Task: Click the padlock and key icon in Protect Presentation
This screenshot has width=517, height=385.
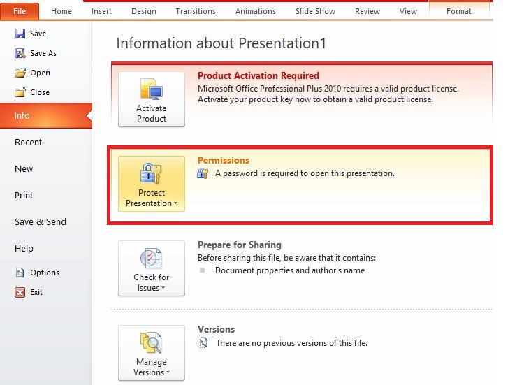Action: (x=151, y=174)
